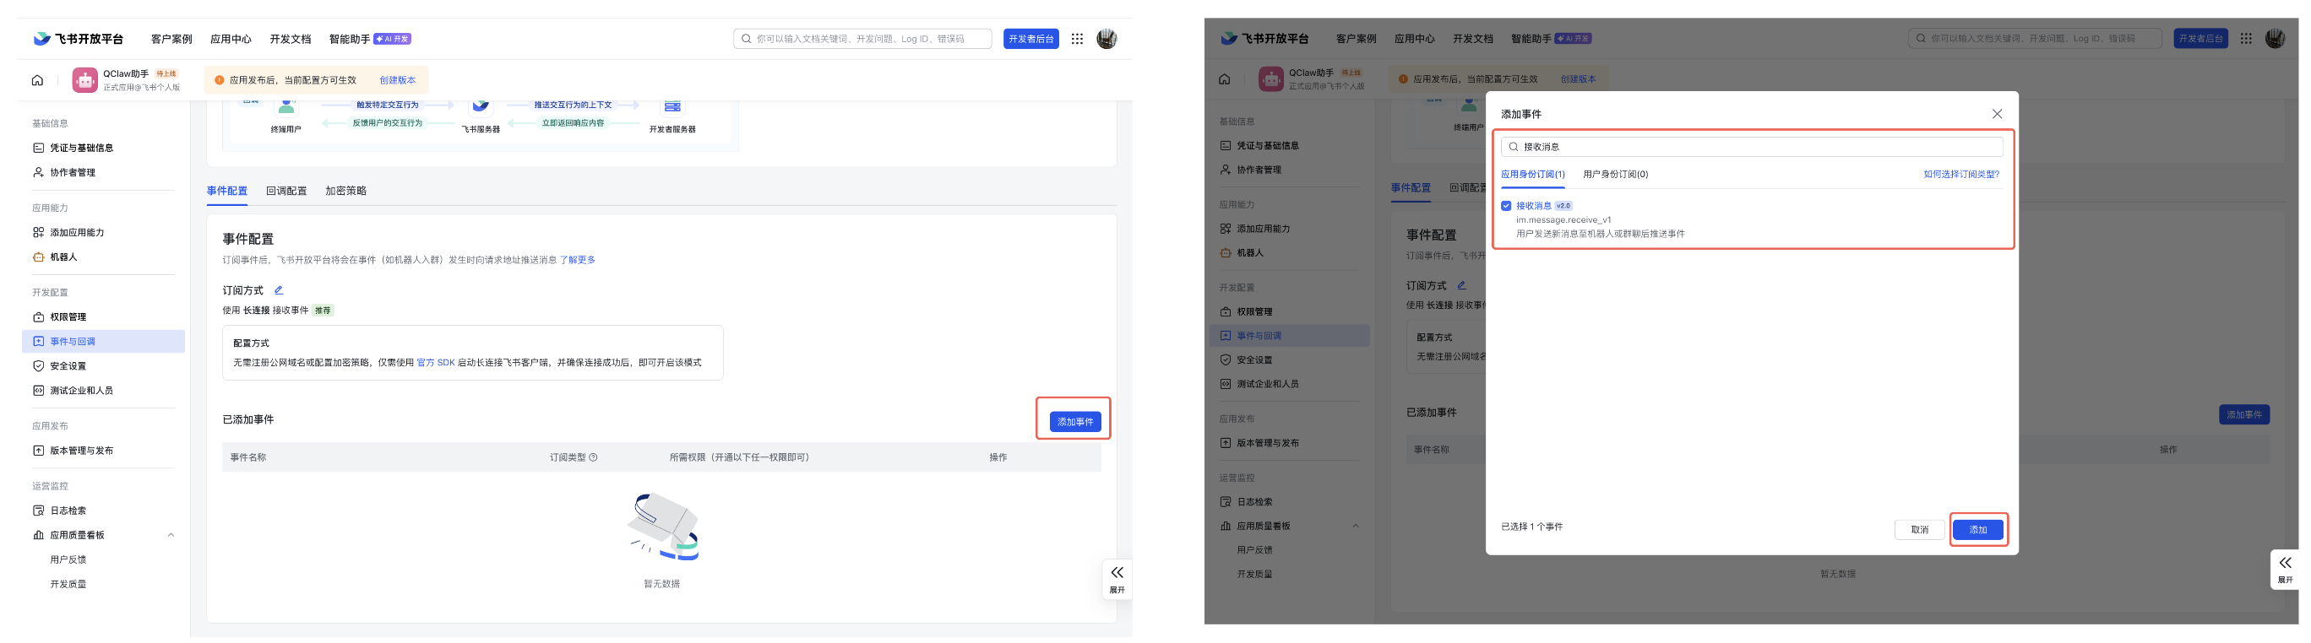Click the 安全设置 shield icon in left page sidebar
Viewport: 2311px width, 643px height.
pos(39,367)
